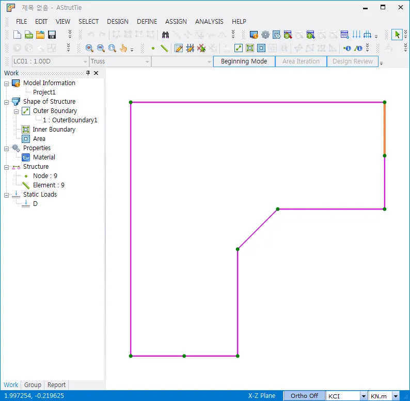410x401 pixels.
Task: Click the Inner Boundary toolbar icon
Action: 250,48
